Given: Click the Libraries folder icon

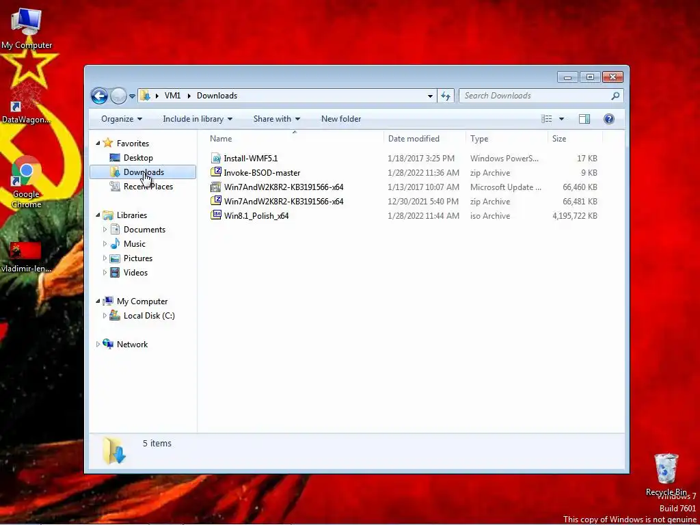Looking at the screenshot, I should [107, 215].
